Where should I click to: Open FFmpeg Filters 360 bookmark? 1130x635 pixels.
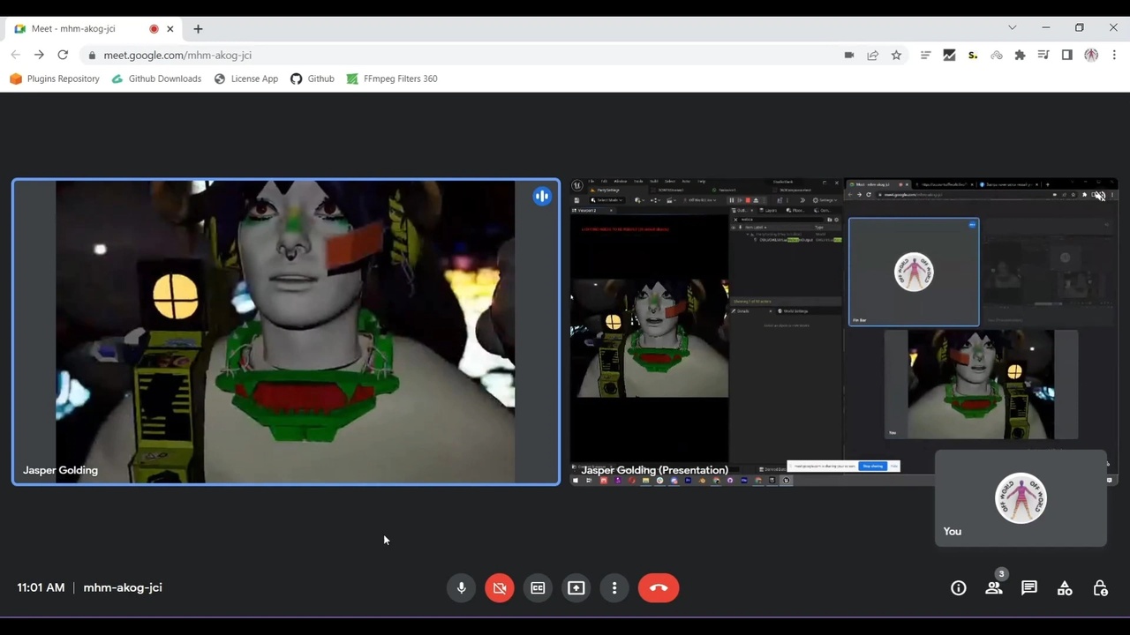click(392, 78)
